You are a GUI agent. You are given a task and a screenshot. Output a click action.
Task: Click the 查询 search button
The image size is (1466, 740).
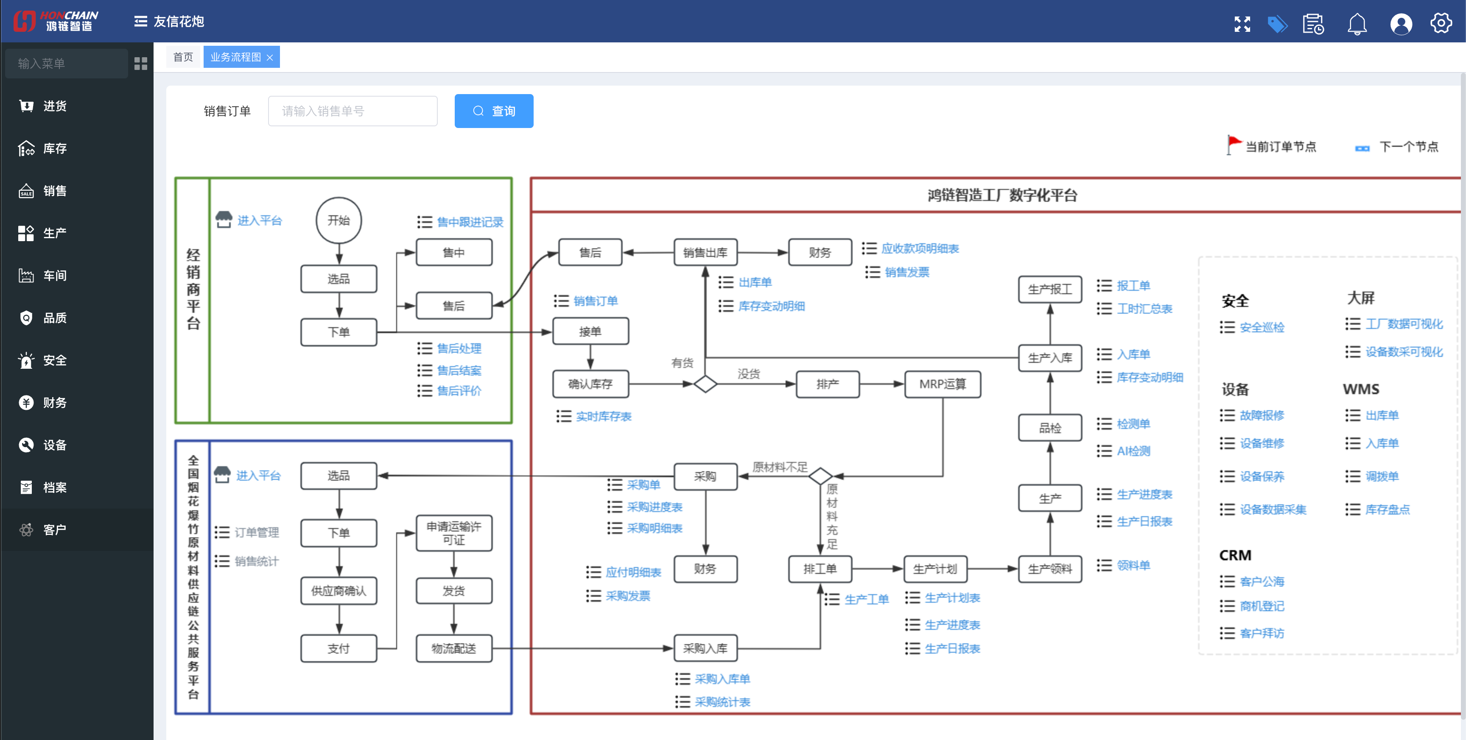click(493, 111)
